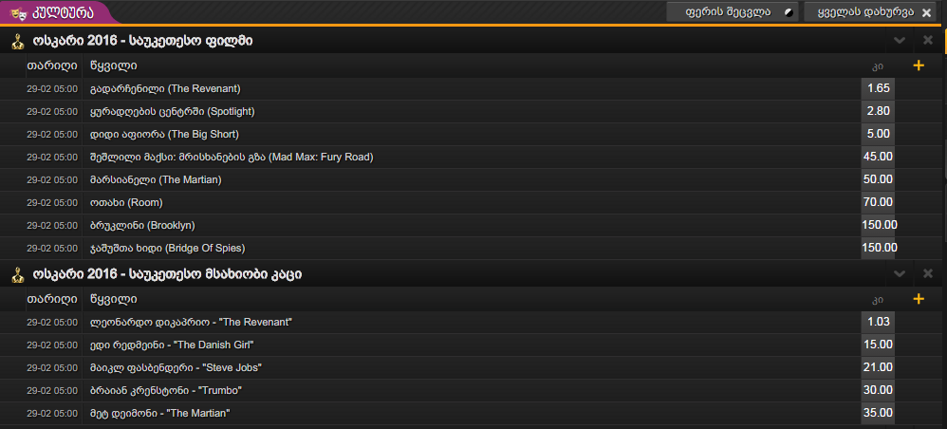The height and width of the screenshot is (429, 947).
Task: Click მაიკლ ფასბენდერი - "Steve Jobs" row text
Action: pyautogui.click(x=176, y=368)
